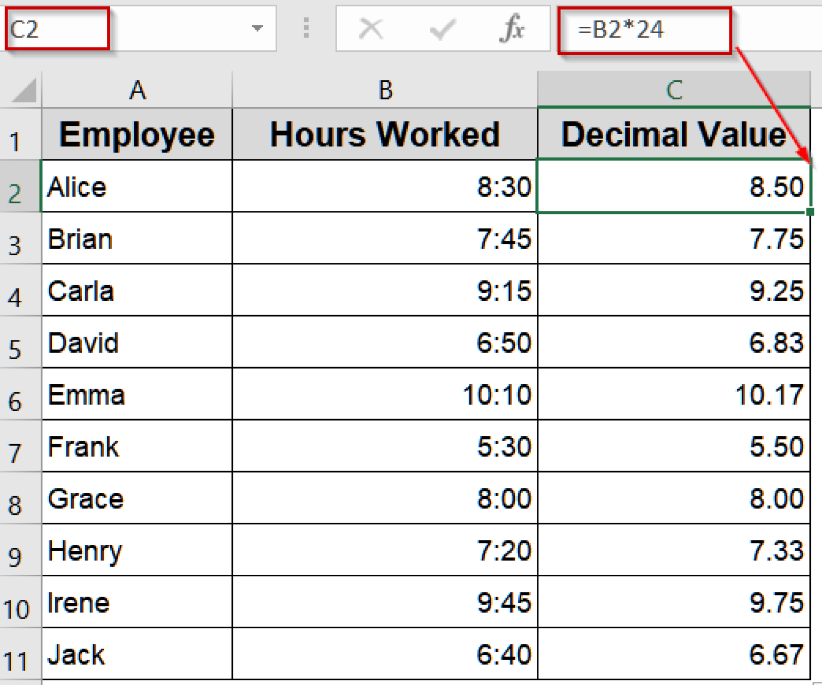Click the green fill handle on cell C2
The image size is (822, 685).
coord(810,212)
